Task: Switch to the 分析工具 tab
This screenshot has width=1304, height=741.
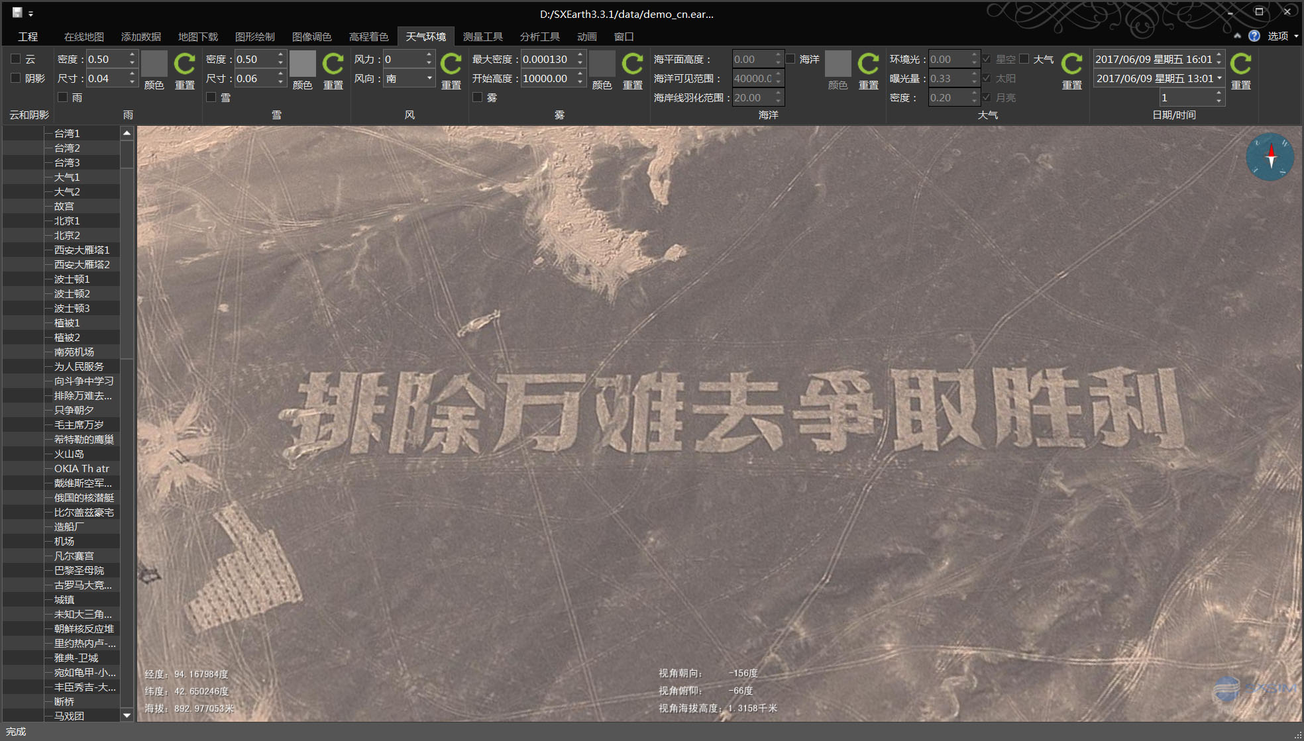Action: [x=540, y=36]
